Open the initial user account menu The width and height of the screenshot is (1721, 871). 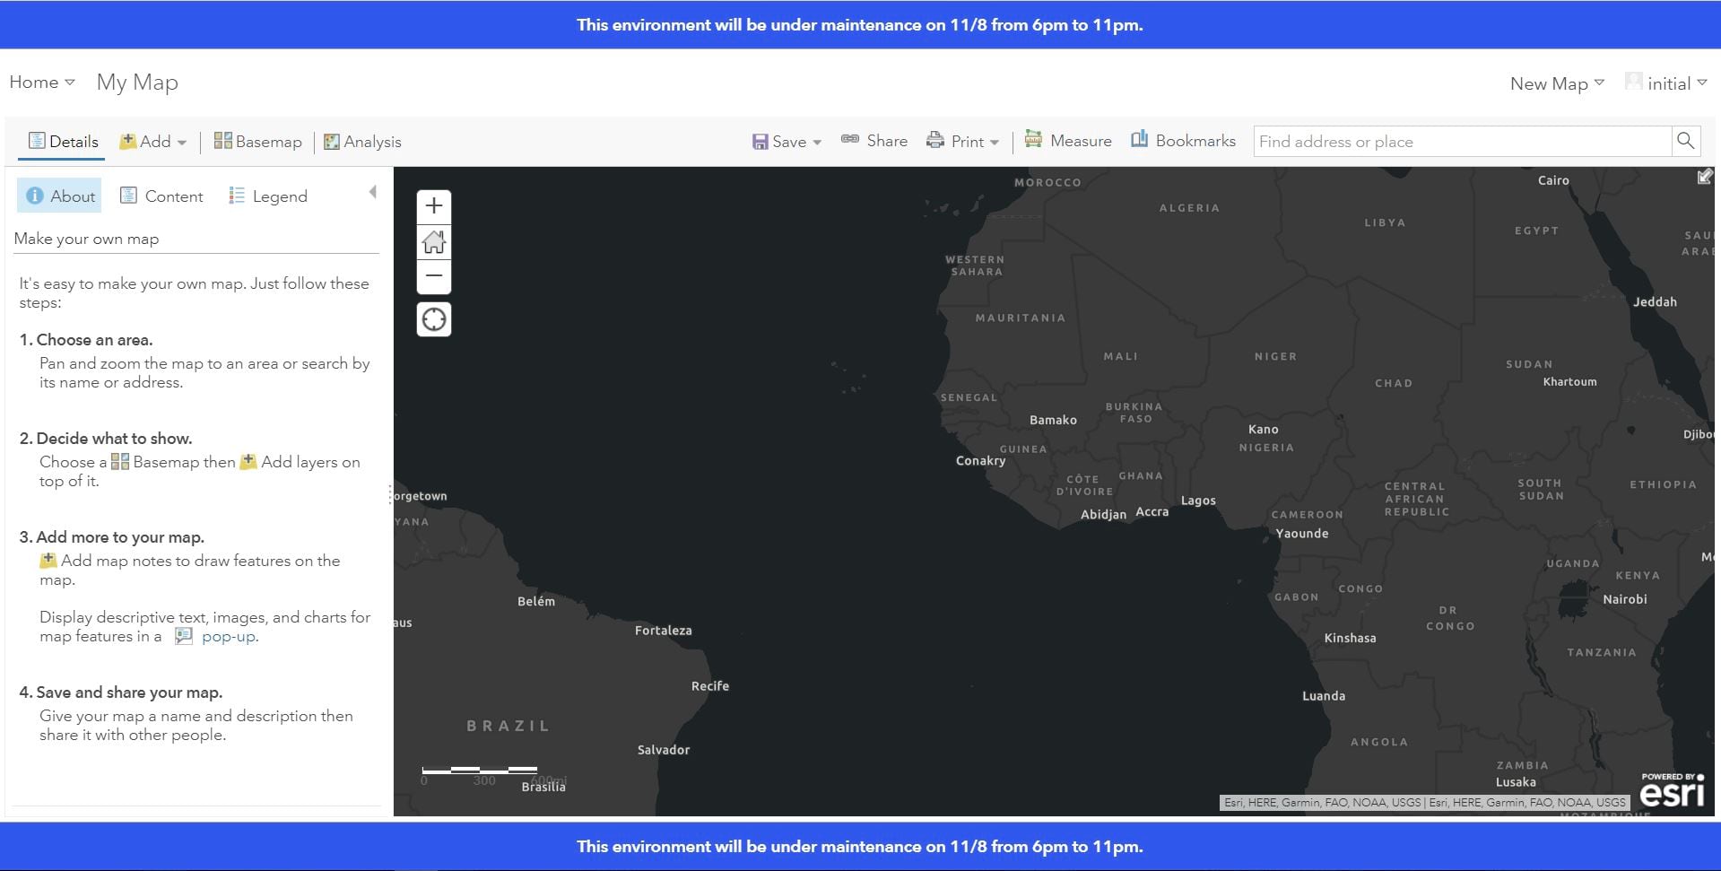coord(1669,83)
